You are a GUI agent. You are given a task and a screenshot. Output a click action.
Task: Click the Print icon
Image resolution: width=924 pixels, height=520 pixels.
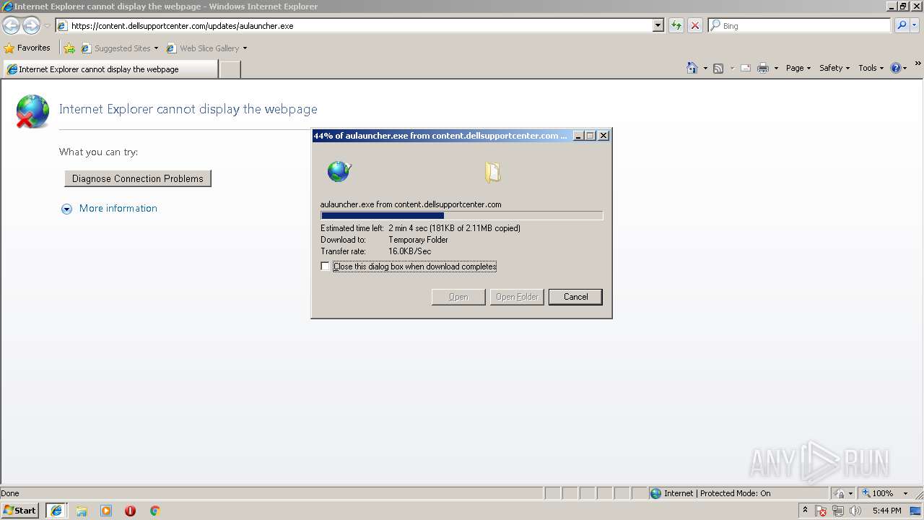[x=763, y=68]
